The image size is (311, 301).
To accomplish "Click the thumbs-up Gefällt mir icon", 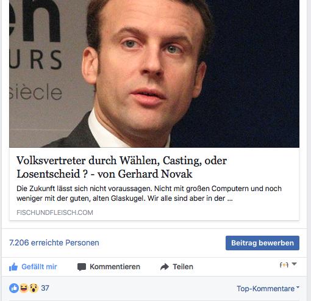I will coord(13,267).
